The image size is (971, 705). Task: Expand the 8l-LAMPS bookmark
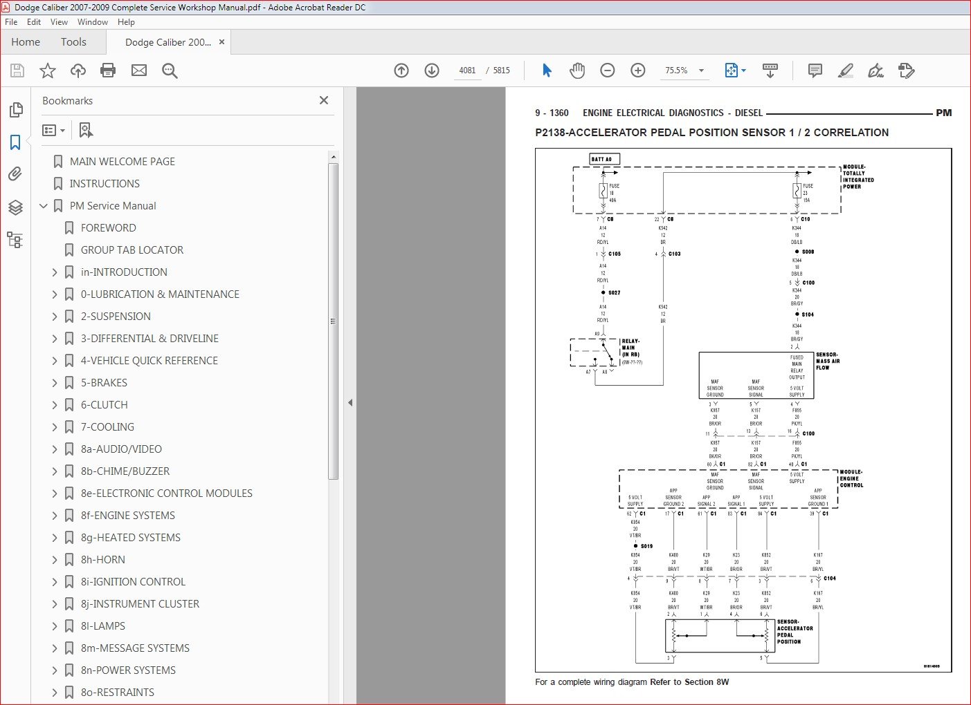point(55,626)
